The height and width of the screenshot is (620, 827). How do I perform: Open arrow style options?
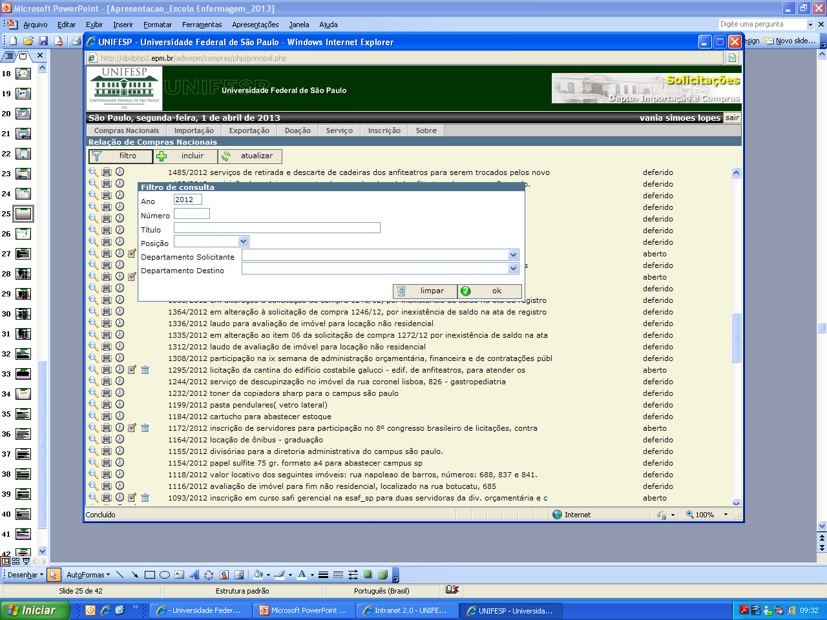[x=353, y=575]
